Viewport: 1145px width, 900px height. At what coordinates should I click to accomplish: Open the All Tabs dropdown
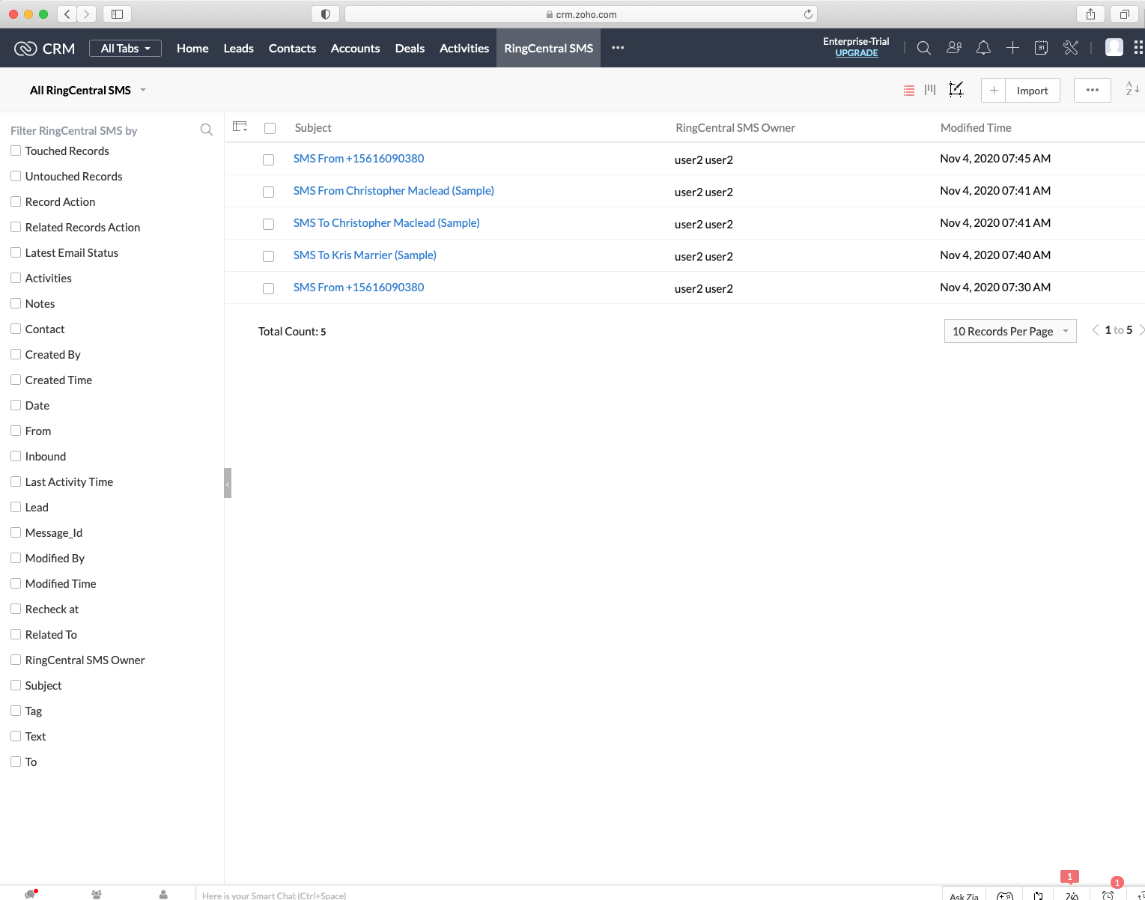[x=125, y=48]
